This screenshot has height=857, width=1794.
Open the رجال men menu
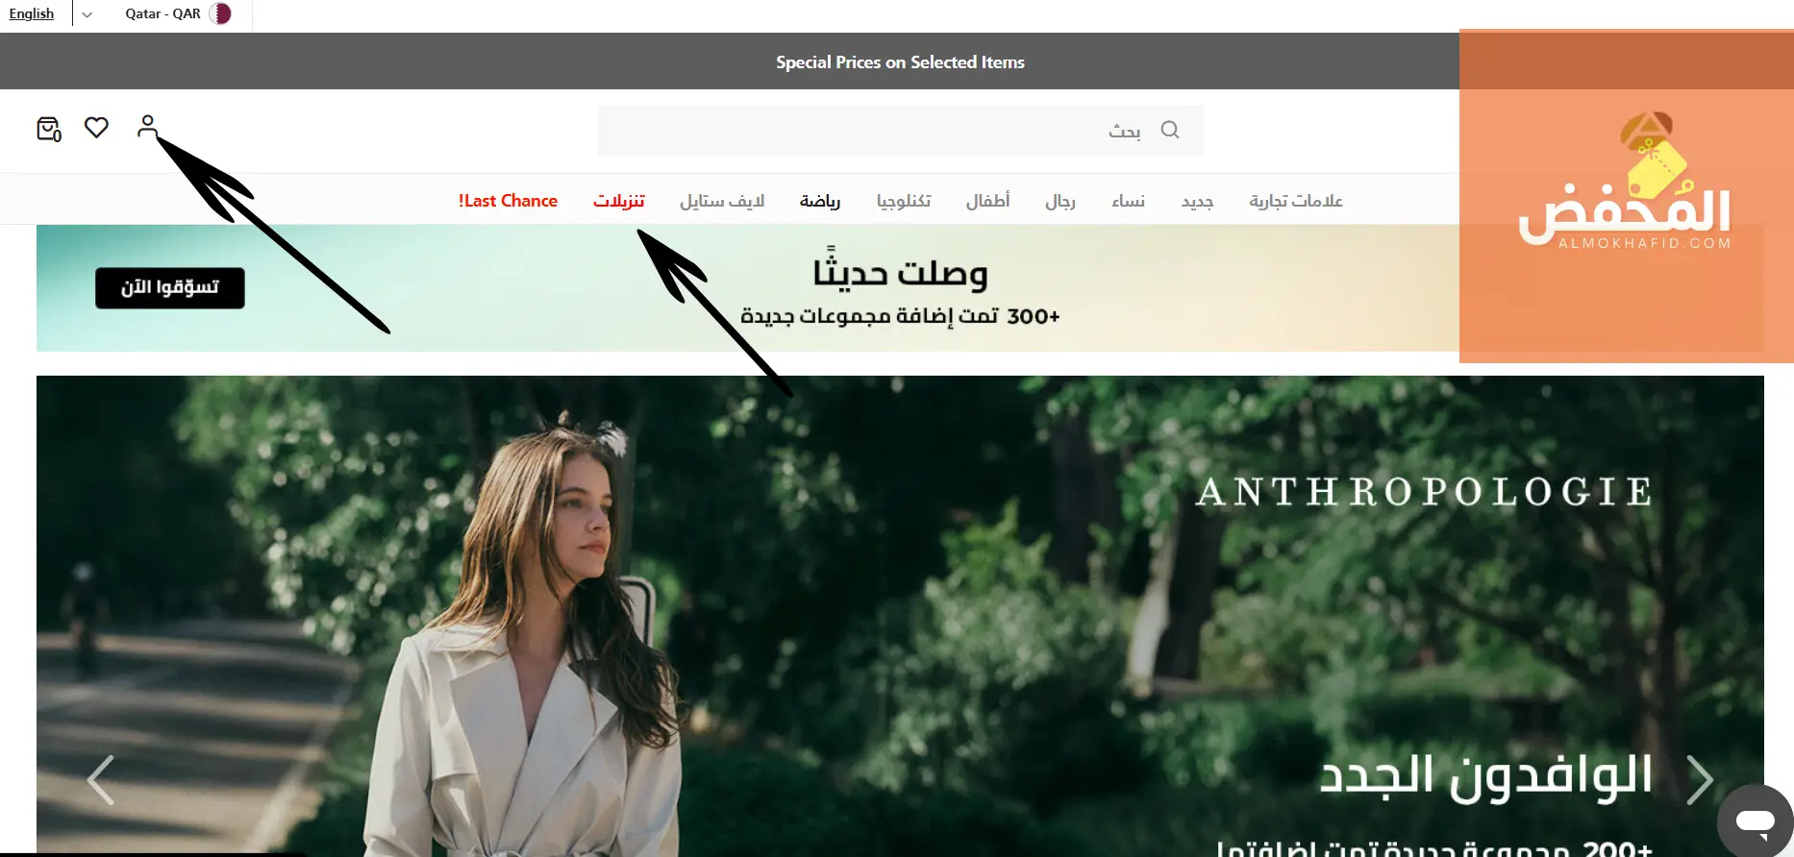pyautogui.click(x=1059, y=201)
